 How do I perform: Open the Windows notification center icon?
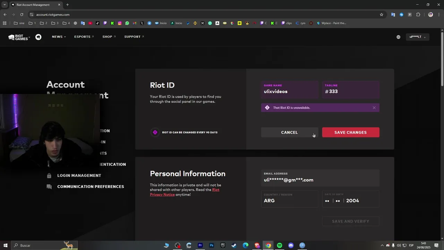click(436, 245)
